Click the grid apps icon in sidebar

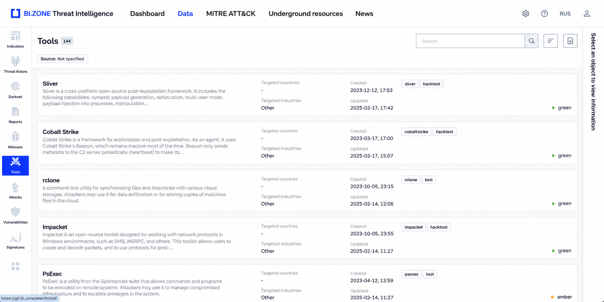pos(15,266)
